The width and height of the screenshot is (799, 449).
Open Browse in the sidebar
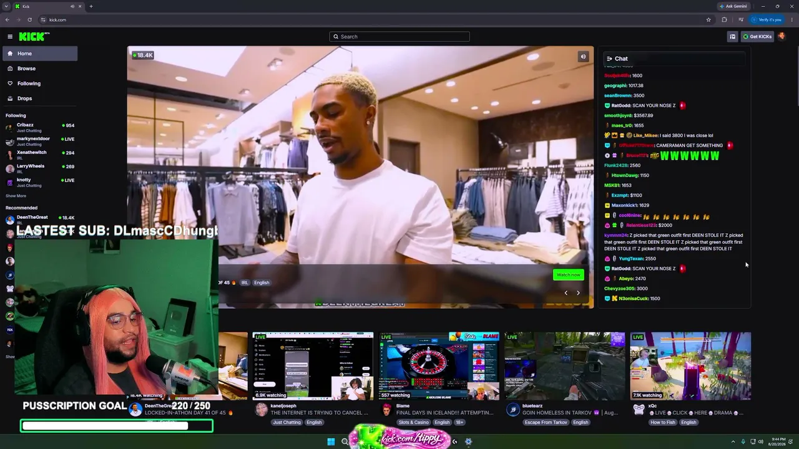[40, 69]
